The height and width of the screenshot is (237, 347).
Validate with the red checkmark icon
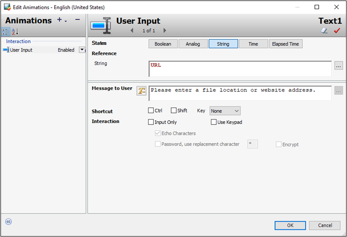(337, 31)
